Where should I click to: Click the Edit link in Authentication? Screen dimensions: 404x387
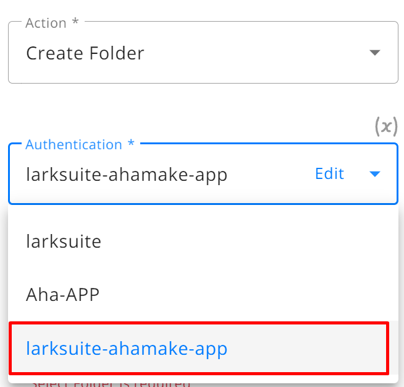pos(329,173)
